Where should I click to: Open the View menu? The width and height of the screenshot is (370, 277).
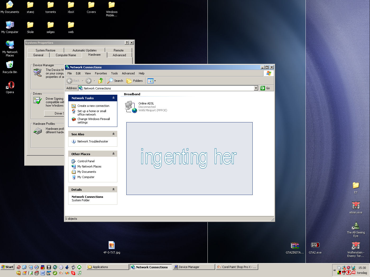tap(88, 73)
